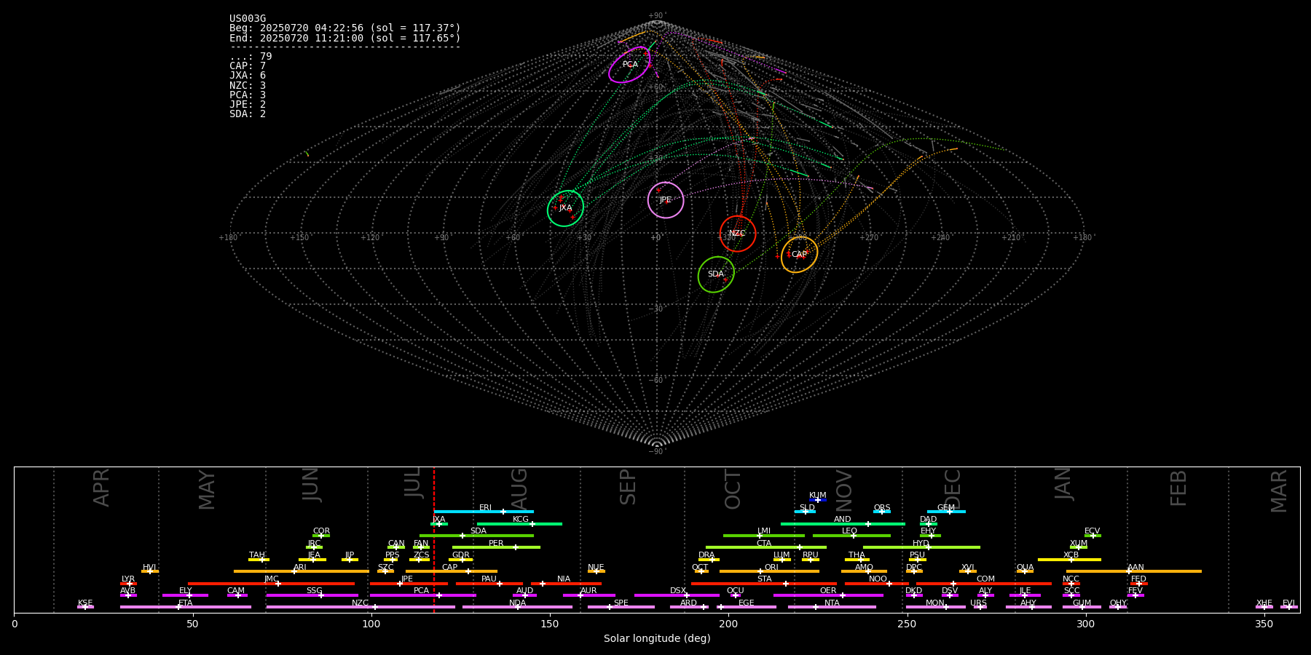Click the red PAU shower bar in timeline
Viewport: 1311px width, 655px height.
489,583
